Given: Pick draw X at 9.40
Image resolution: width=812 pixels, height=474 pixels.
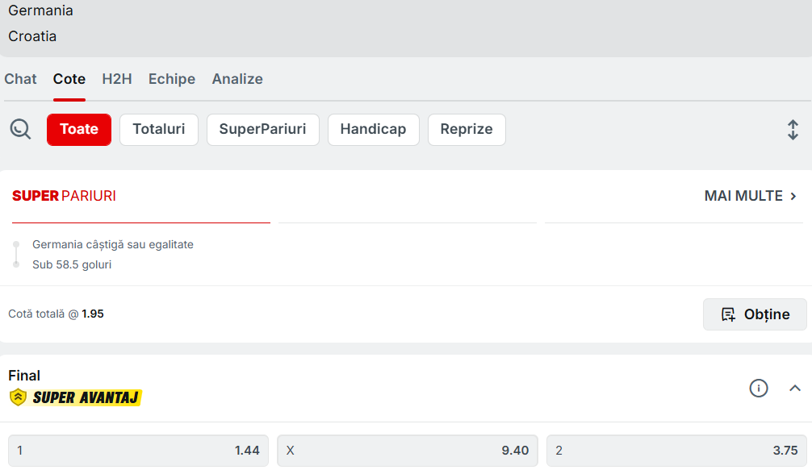Looking at the screenshot, I should [407, 451].
